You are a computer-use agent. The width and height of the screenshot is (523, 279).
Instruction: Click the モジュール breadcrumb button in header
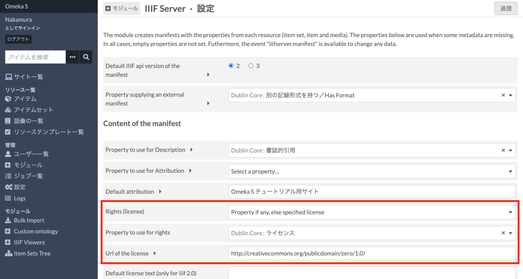tap(122, 8)
